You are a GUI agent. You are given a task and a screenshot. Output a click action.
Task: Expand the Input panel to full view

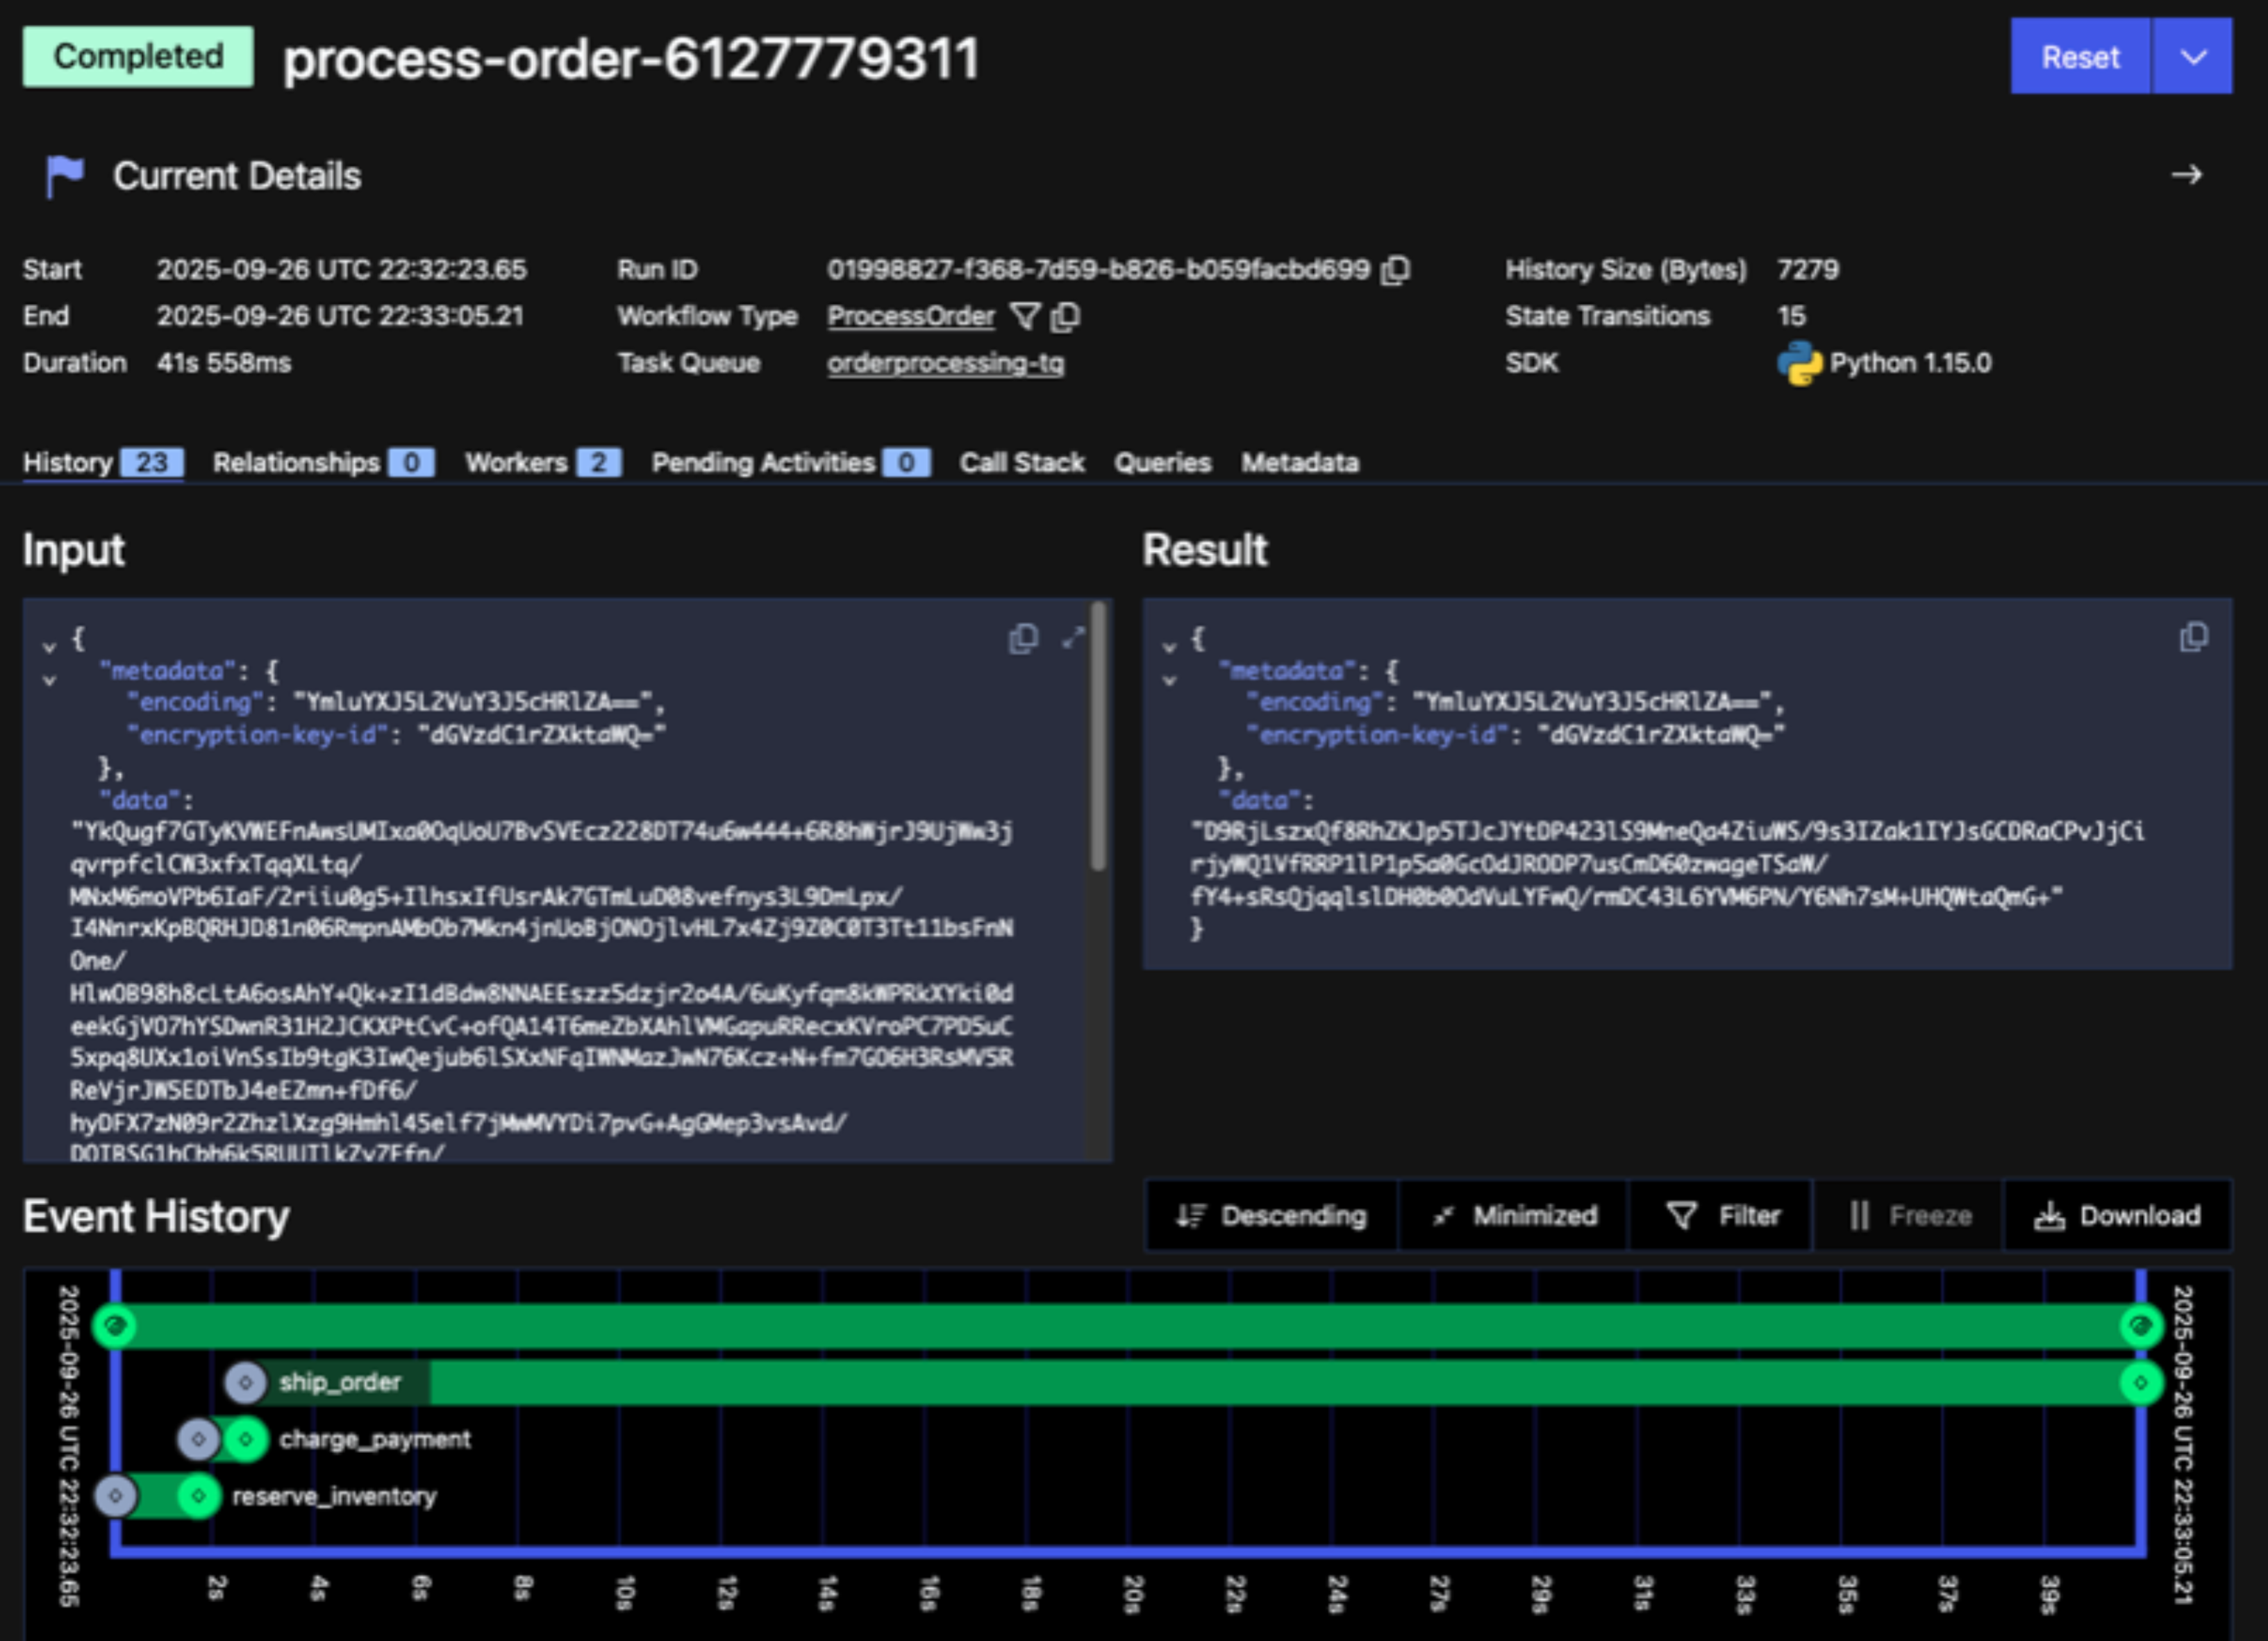1073,638
